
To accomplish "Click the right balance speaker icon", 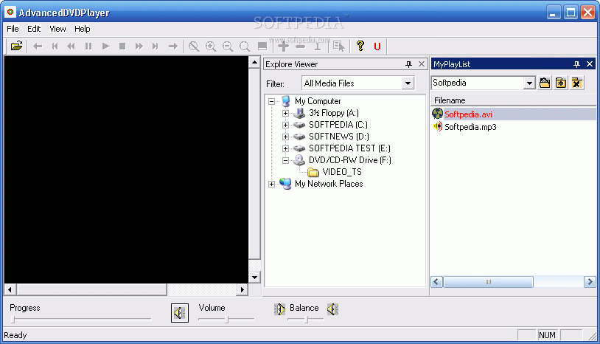I will pyautogui.click(x=332, y=309).
